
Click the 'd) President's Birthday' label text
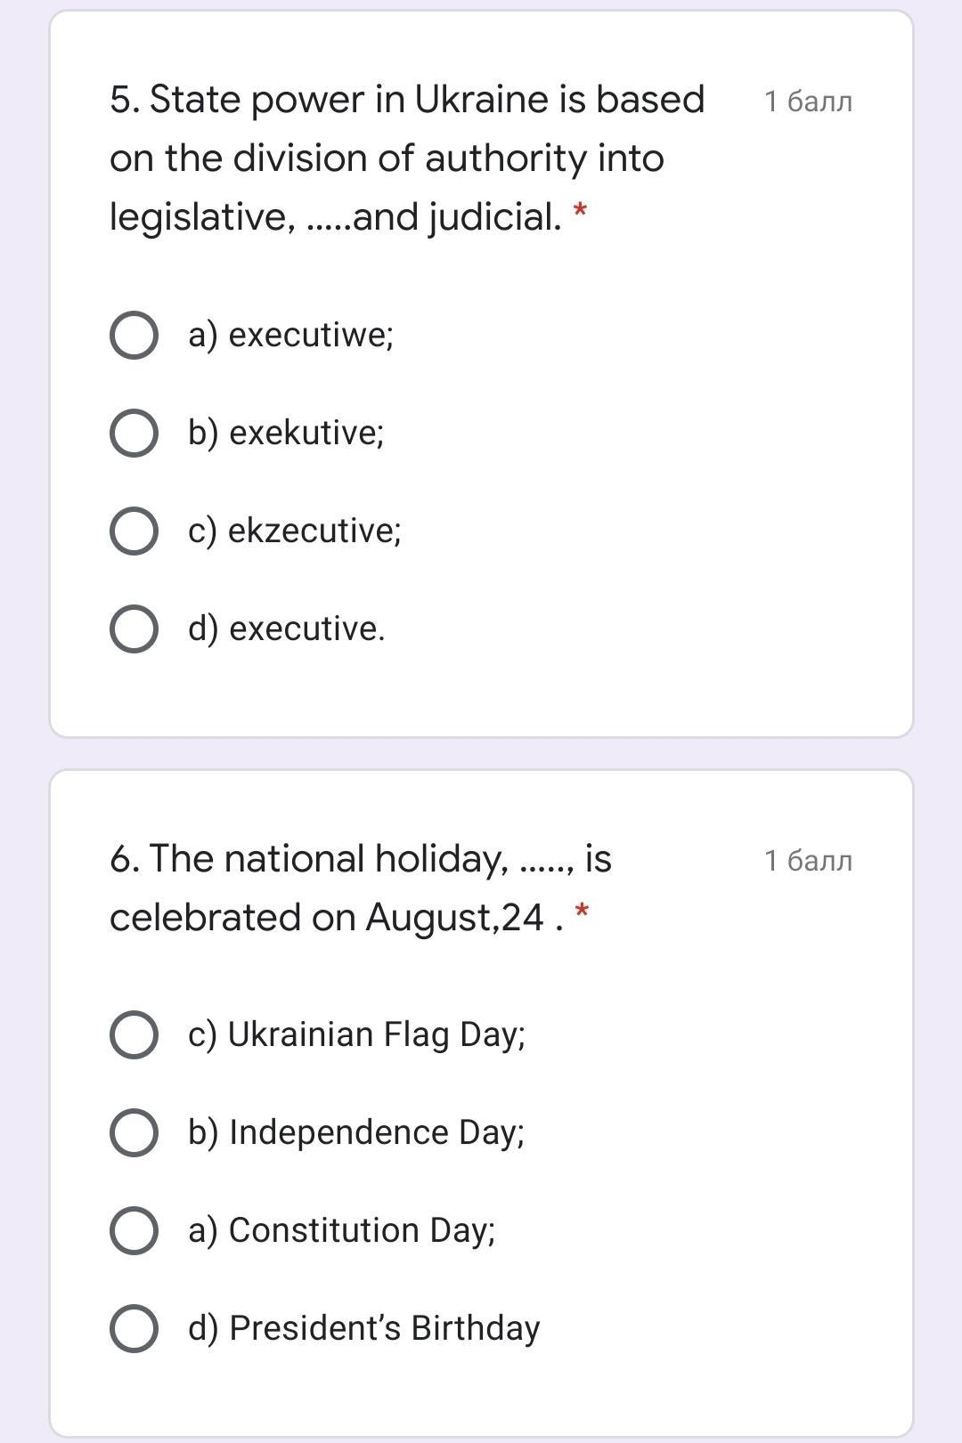364,1329
